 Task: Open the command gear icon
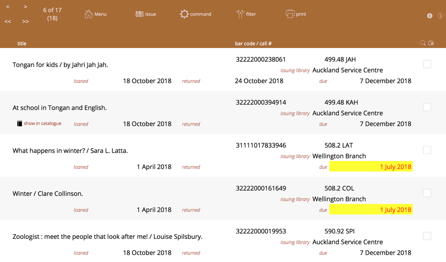click(x=184, y=14)
